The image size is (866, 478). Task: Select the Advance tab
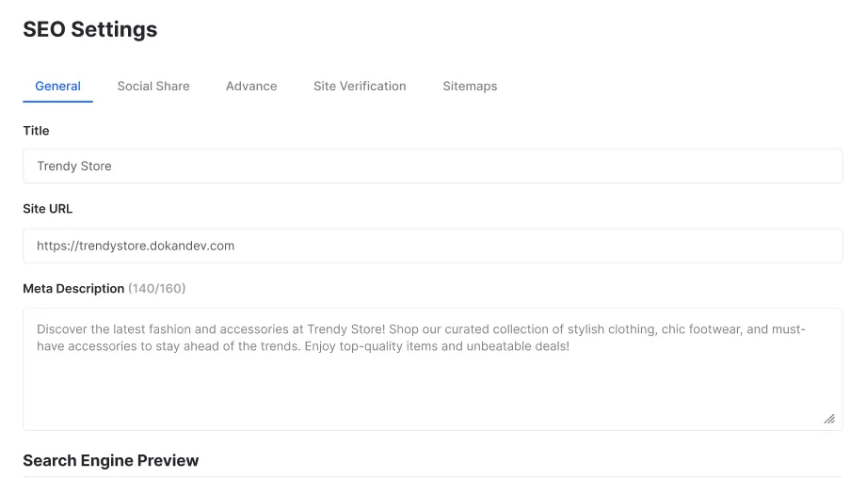[251, 87]
